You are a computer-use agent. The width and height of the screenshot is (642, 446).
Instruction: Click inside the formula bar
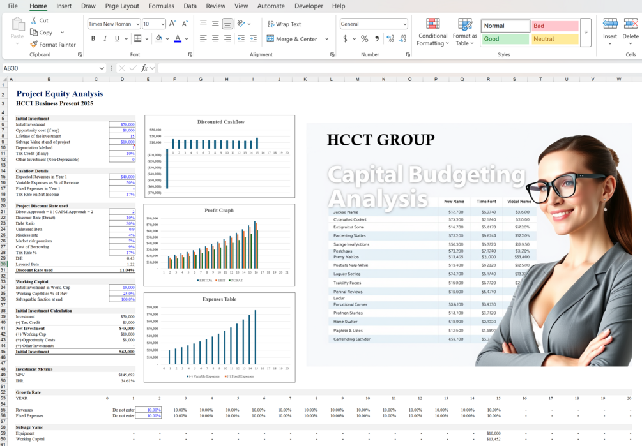399,68
